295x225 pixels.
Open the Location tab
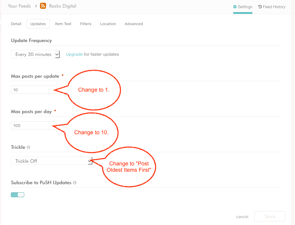coord(108,24)
